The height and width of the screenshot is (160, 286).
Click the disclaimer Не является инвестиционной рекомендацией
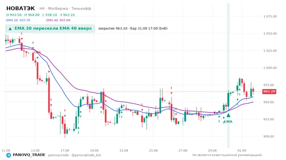(227, 155)
